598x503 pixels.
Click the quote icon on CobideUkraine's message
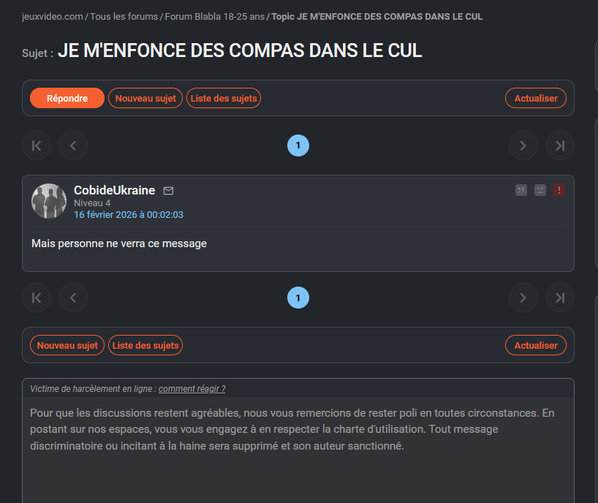click(x=521, y=190)
